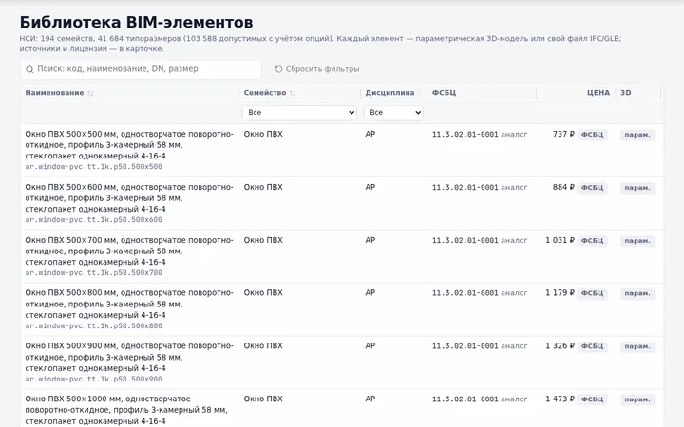Click ФСБЦ badge next to 1 473 ₽

[592, 399]
